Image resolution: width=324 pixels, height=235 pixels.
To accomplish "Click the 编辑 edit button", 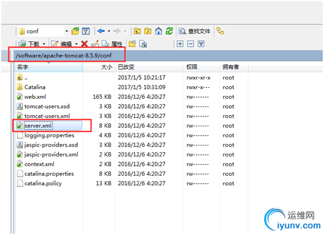I will coord(62,44).
